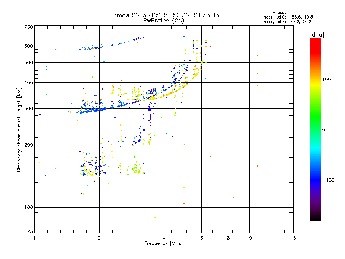Click the x-axis tick label '16'
This screenshot has height=259, width=345.
[x=293, y=238]
